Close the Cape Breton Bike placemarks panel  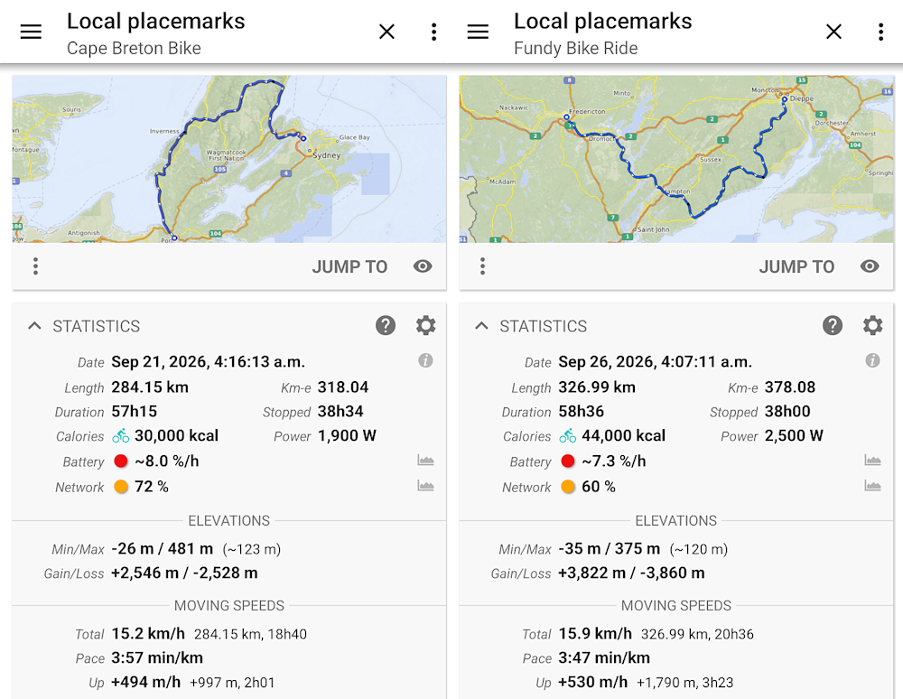pos(387,32)
